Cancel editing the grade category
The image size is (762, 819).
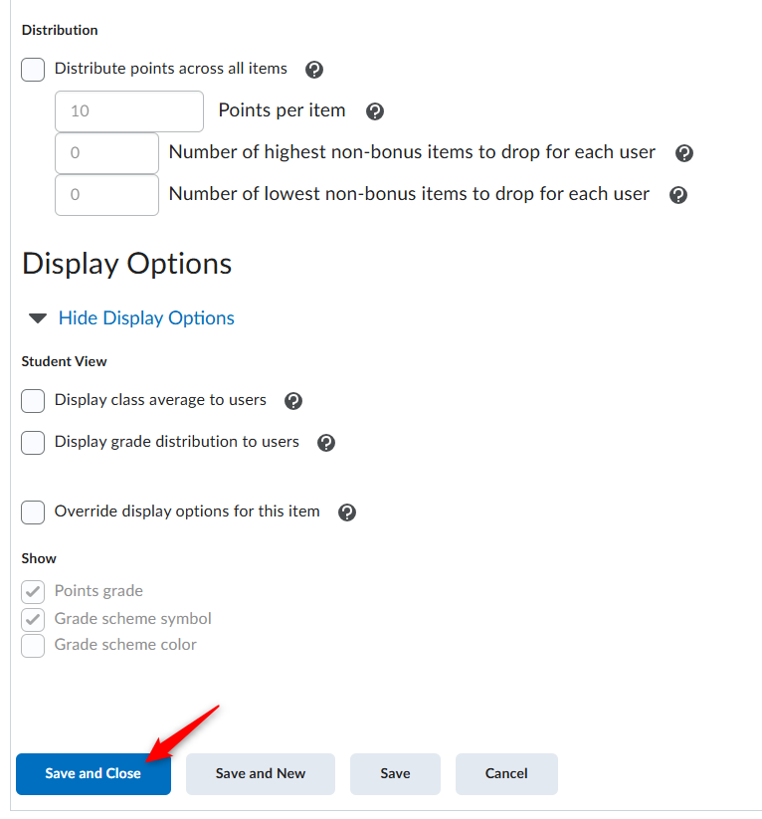[506, 773]
